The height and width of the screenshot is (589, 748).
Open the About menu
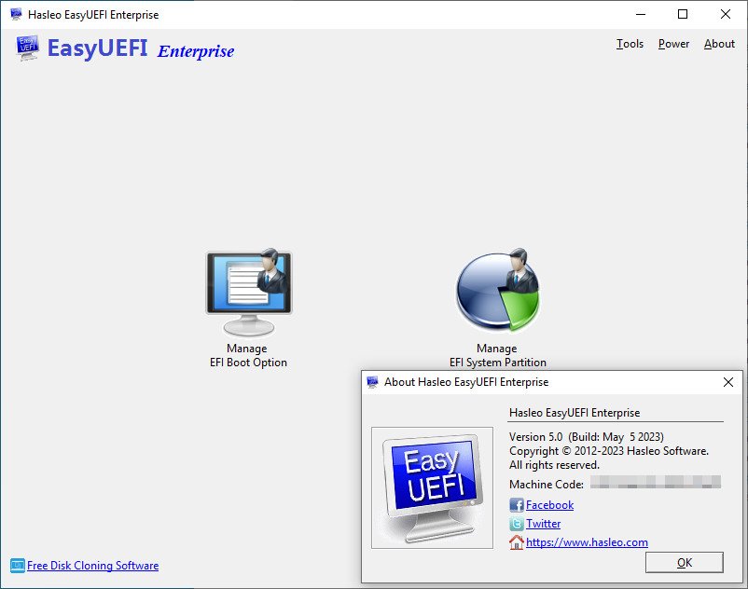(x=719, y=44)
